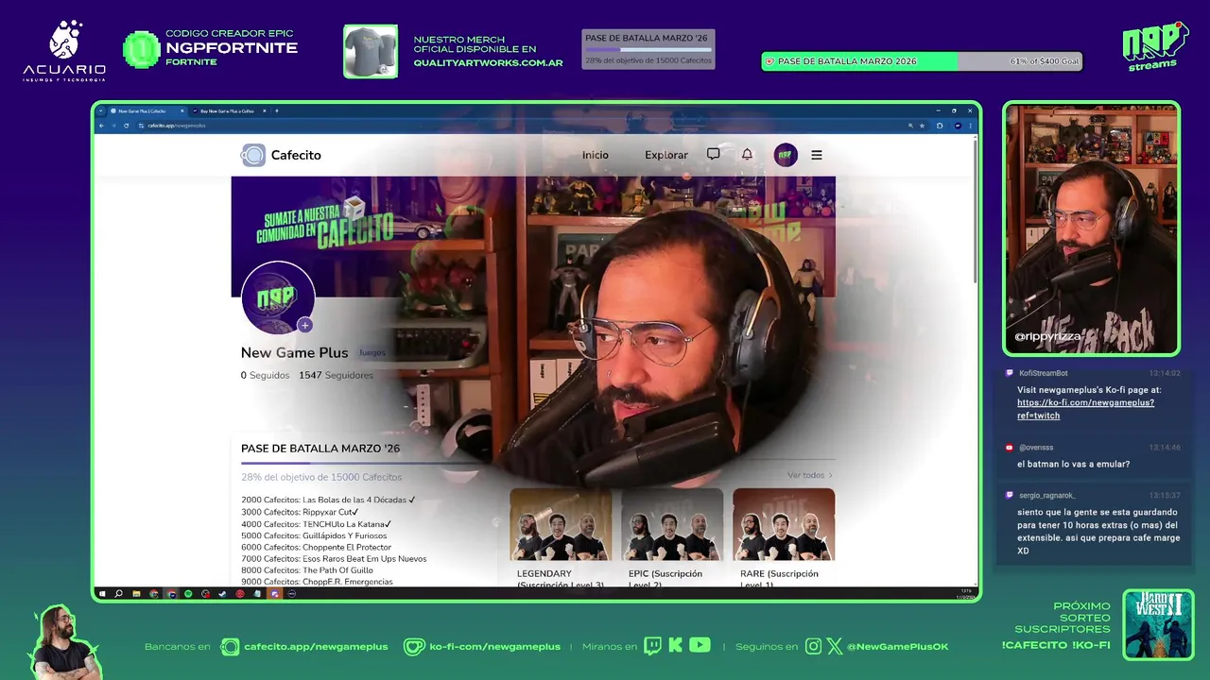Reload the page with refresh icon
This screenshot has width=1210, height=680.
point(126,126)
